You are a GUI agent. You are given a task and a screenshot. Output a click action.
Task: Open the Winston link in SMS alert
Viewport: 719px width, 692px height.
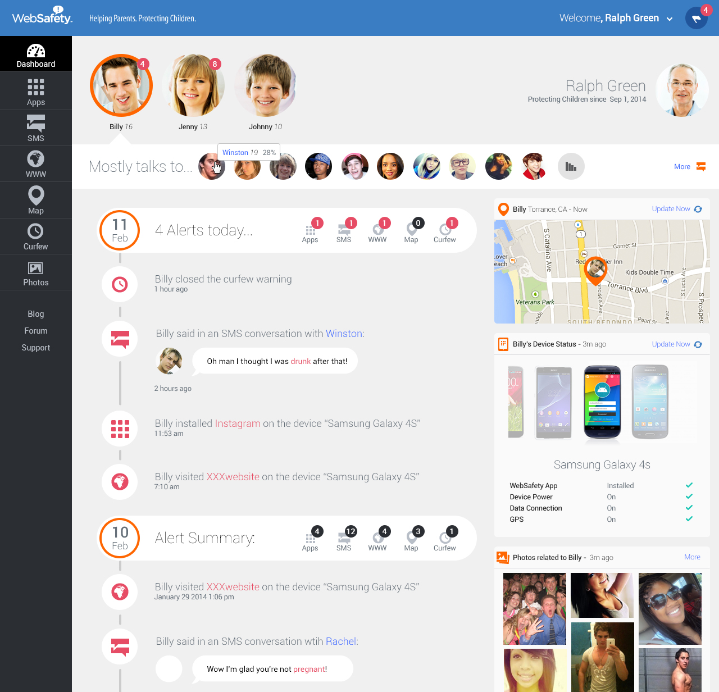(x=344, y=334)
